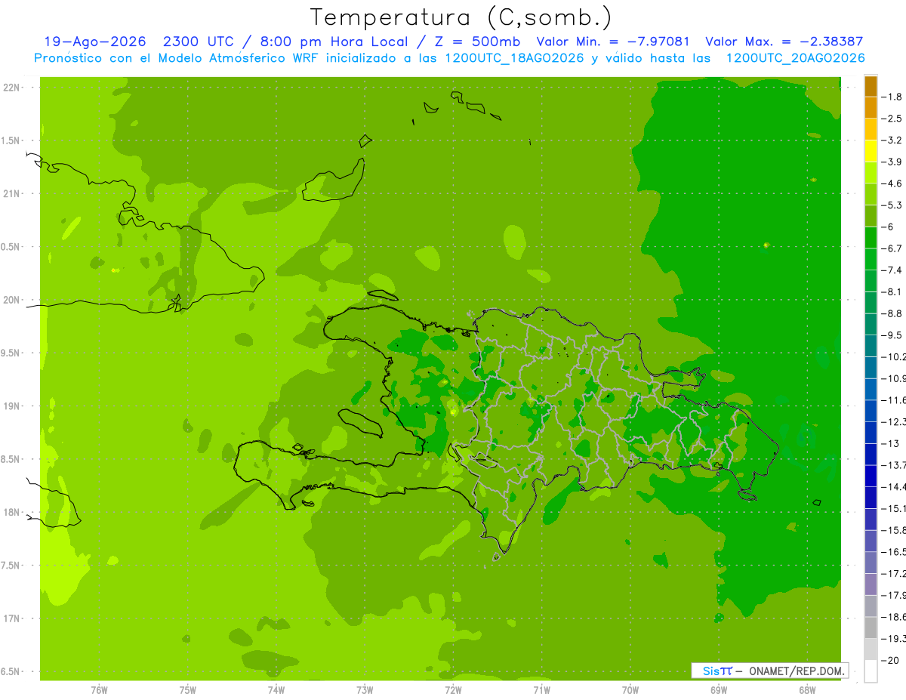The width and height of the screenshot is (906, 700).
Task: Click the "17N" latitude axis label
Action: click(11, 618)
